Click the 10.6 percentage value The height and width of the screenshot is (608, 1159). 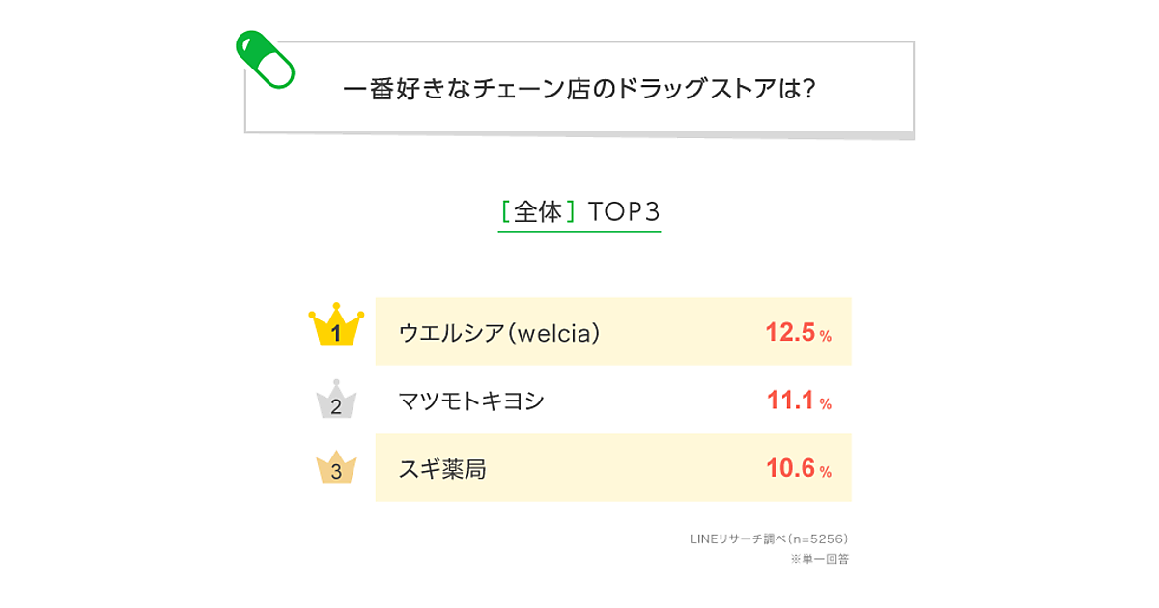click(x=790, y=468)
